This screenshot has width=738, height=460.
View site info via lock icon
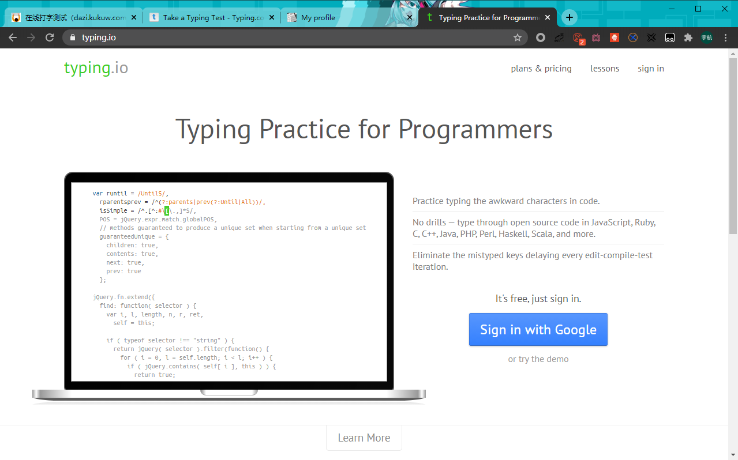click(x=73, y=37)
